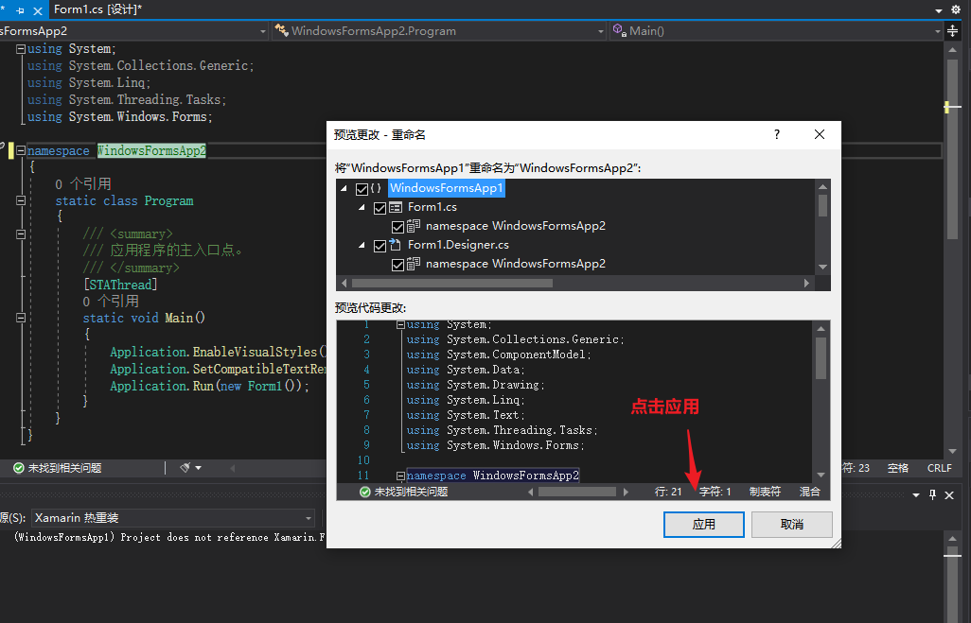Toggle the namespace checkbox under Form1.cs
The height and width of the screenshot is (623, 971).
pyautogui.click(x=398, y=227)
